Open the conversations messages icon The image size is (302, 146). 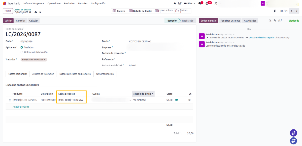pyautogui.click(x=200, y=3)
